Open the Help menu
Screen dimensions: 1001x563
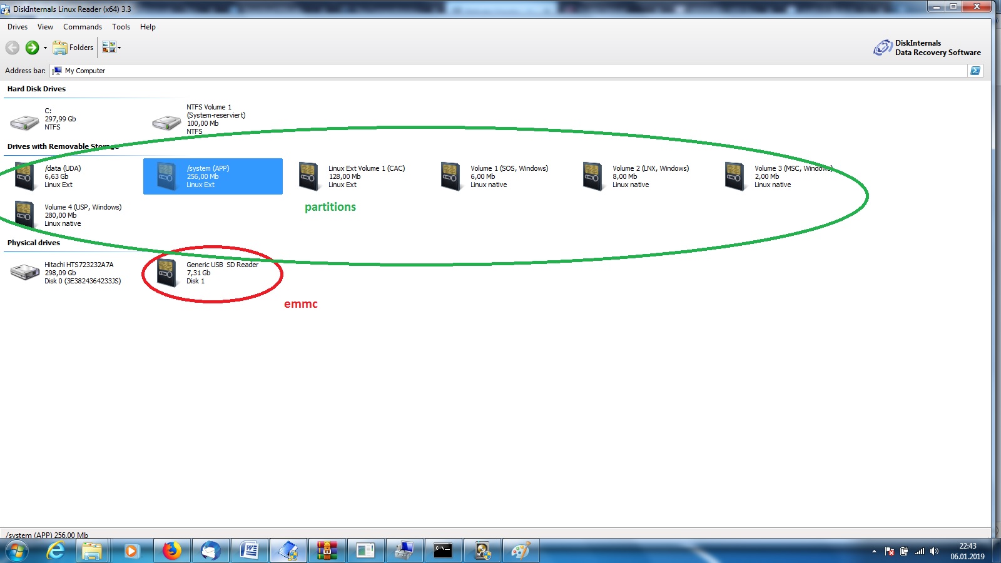(x=148, y=27)
